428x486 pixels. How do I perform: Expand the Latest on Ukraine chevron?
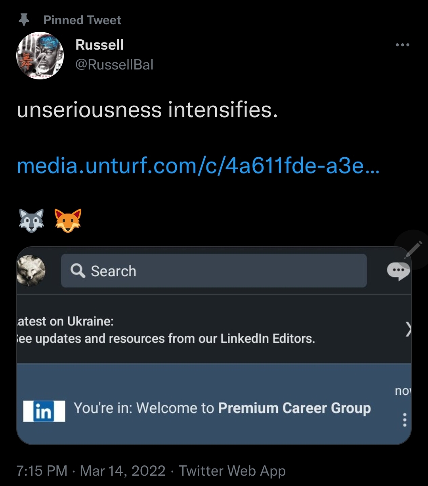point(408,330)
